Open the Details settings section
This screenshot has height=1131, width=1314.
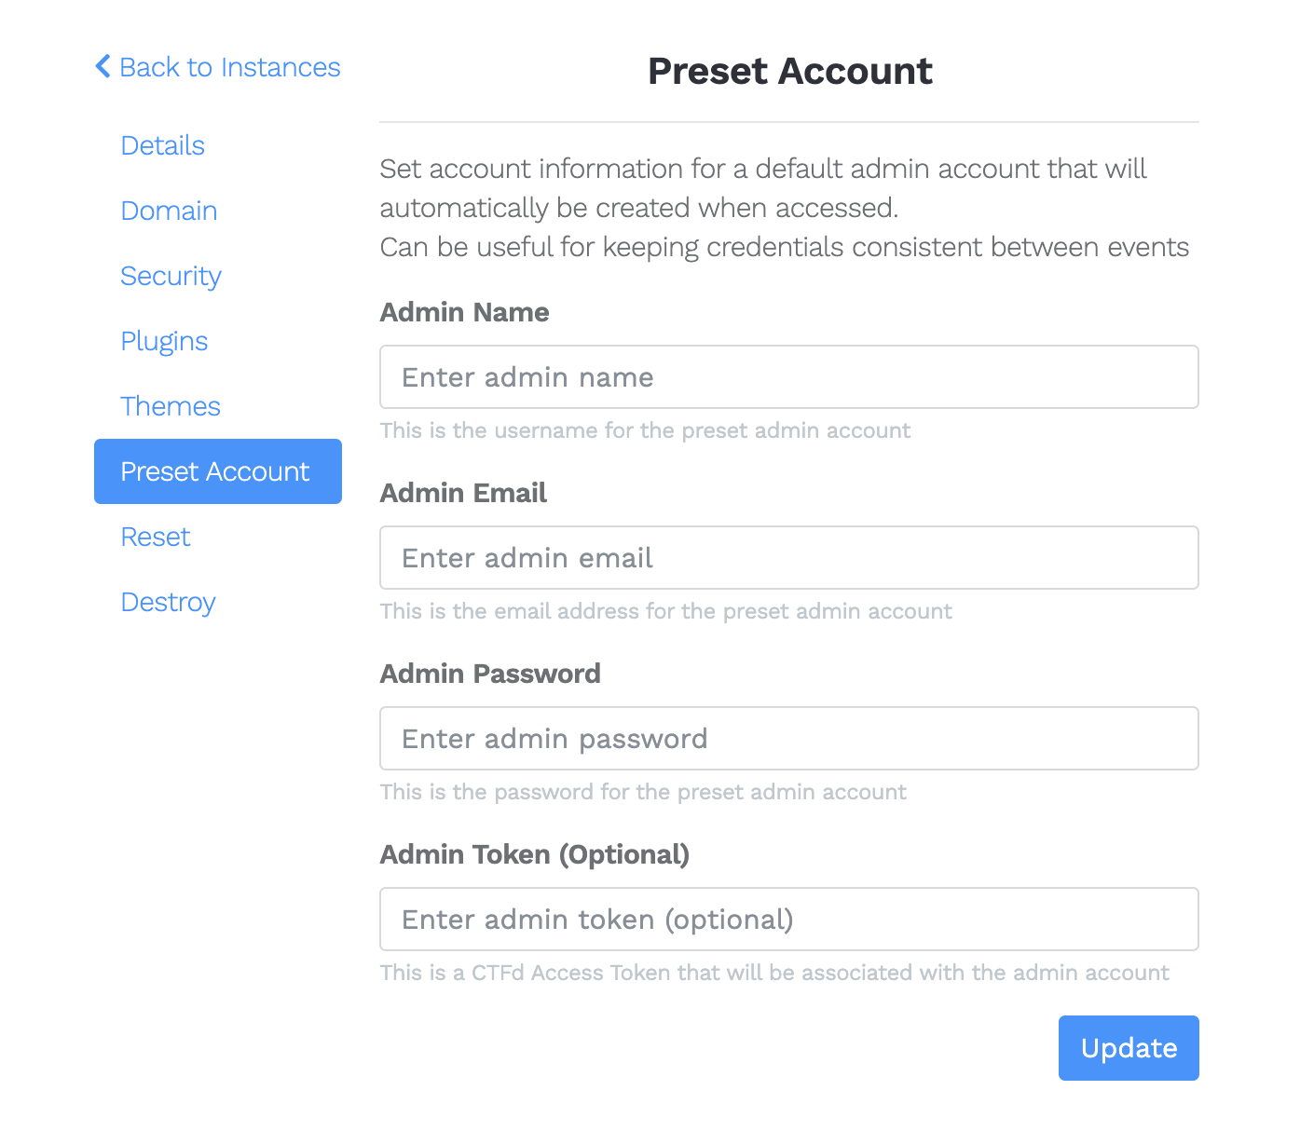coord(162,145)
